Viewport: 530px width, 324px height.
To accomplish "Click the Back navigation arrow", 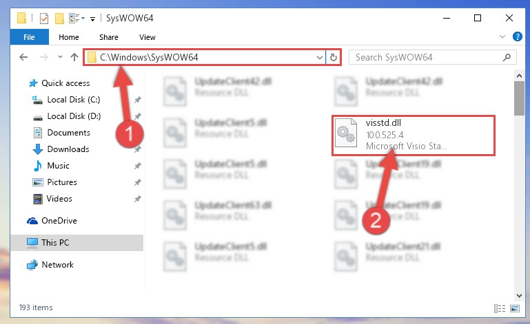I will (x=23, y=57).
